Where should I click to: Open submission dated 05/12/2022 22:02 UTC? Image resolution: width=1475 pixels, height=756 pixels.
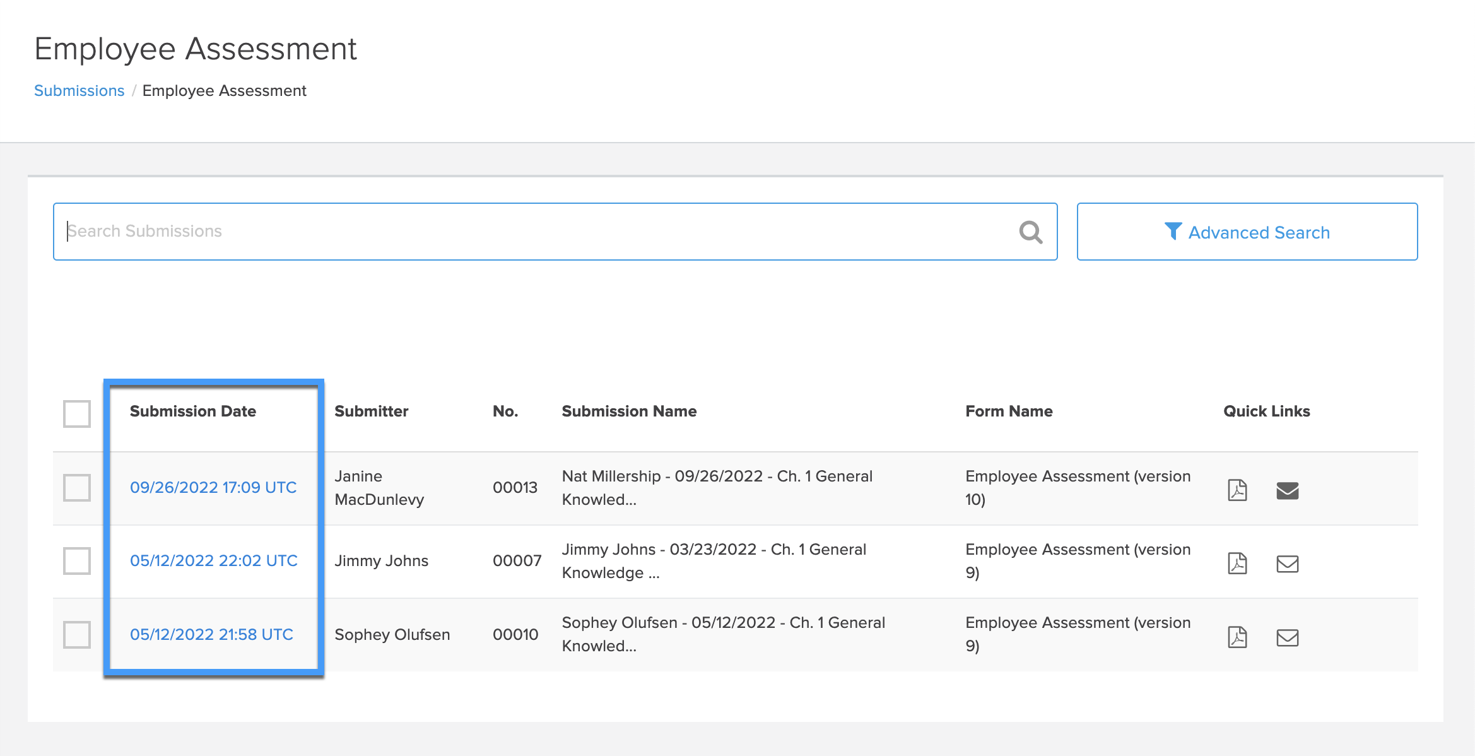[214, 561]
